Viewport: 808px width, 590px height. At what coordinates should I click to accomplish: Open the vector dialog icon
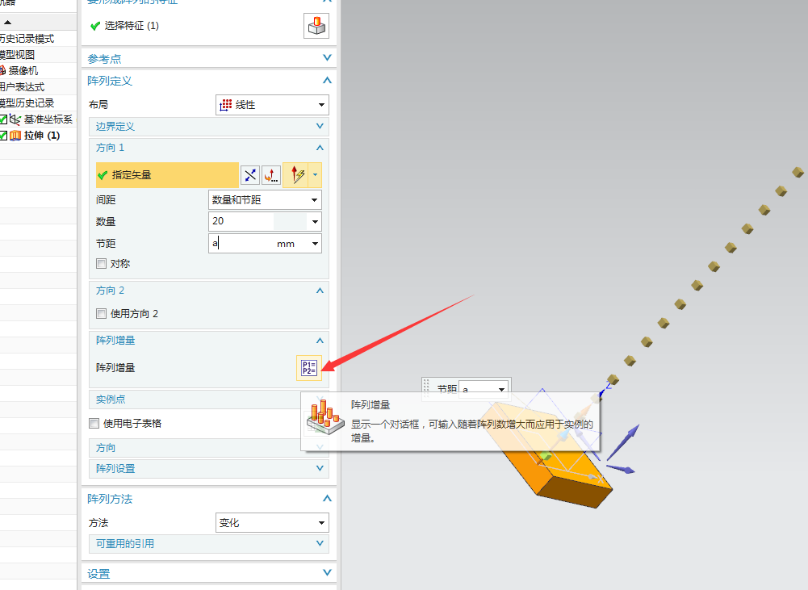pyautogui.click(x=271, y=175)
